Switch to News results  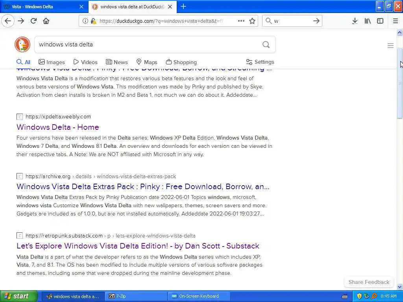(x=116, y=62)
